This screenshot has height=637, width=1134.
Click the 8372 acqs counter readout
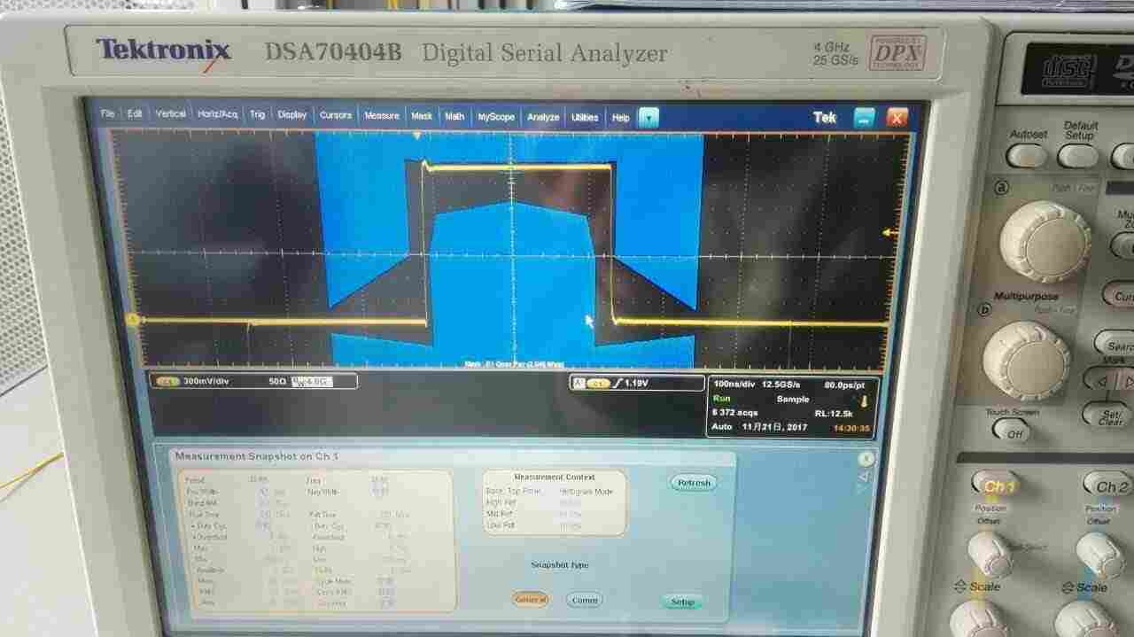(737, 412)
